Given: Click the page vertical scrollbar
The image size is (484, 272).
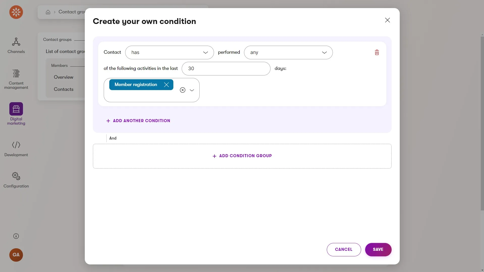Looking at the screenshot, I should click(482, 124).
